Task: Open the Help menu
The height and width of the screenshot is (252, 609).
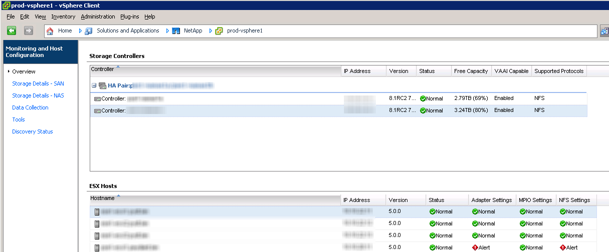Action: coord(150,16)
